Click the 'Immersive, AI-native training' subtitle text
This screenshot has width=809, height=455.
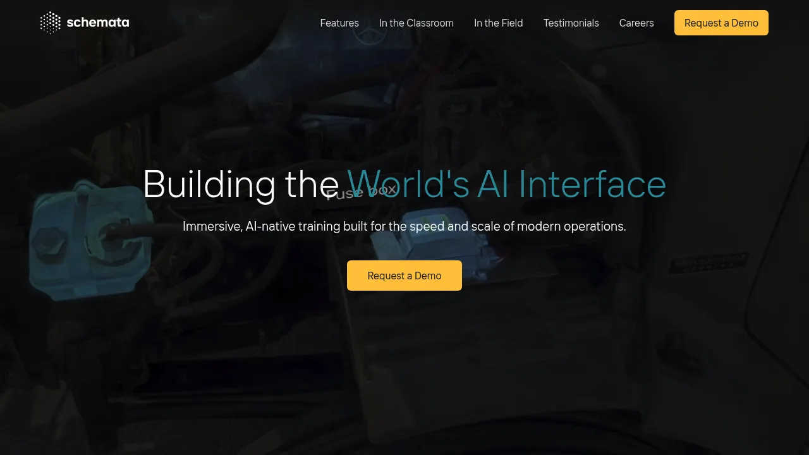404,226
